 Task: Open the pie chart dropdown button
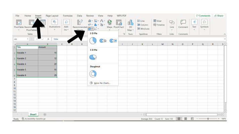click(x=90, y=28)
